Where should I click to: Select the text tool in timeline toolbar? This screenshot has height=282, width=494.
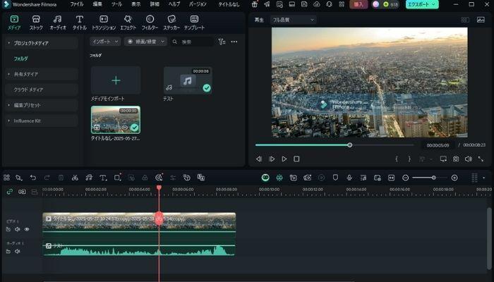point(103,178)
